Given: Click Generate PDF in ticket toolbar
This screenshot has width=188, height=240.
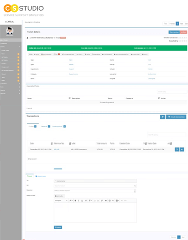Looking at the screenshot, I should 96,54.
